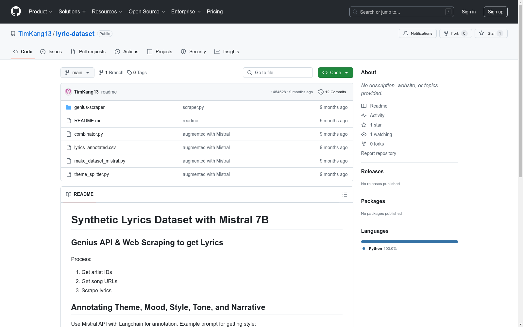Screen dimensions: 523x327
Task: Click the Readme book icon in About
Action: [364, 106]
